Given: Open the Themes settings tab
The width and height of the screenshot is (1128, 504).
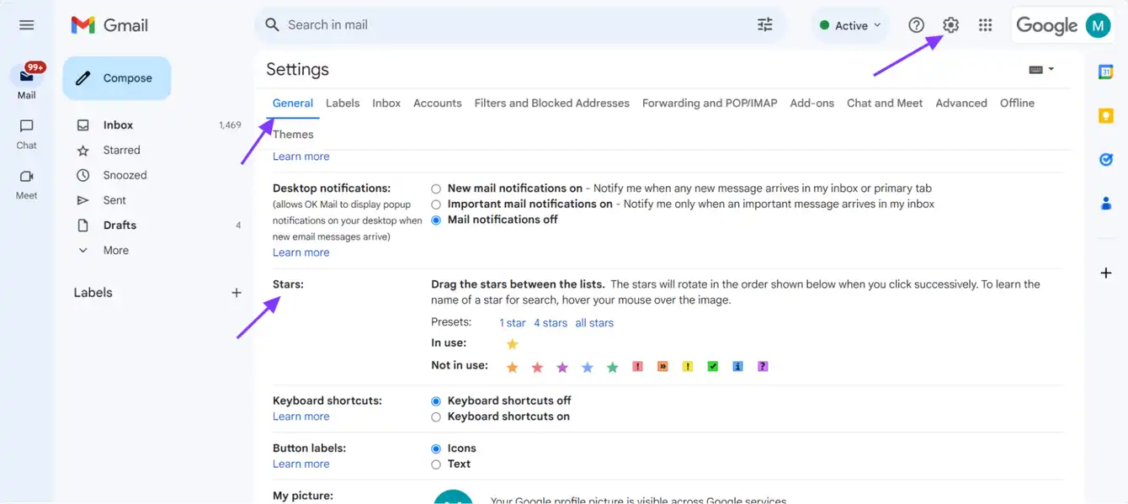Looking at the screenshot, I should tap(293, 135).
